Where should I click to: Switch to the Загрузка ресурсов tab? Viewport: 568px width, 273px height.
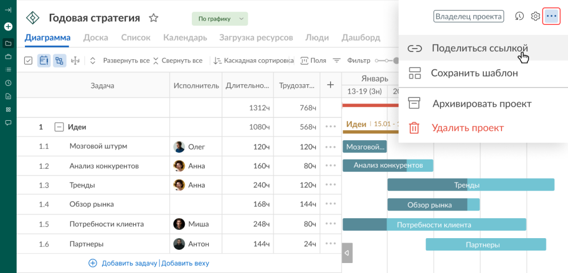click(x=256, y=38)
